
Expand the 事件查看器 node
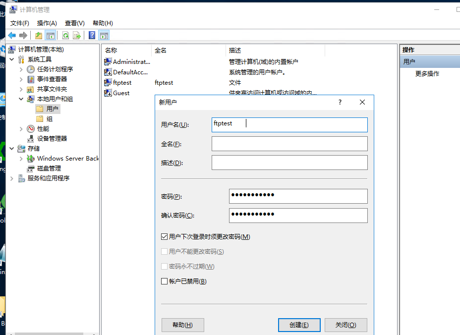tap(21, 79)
